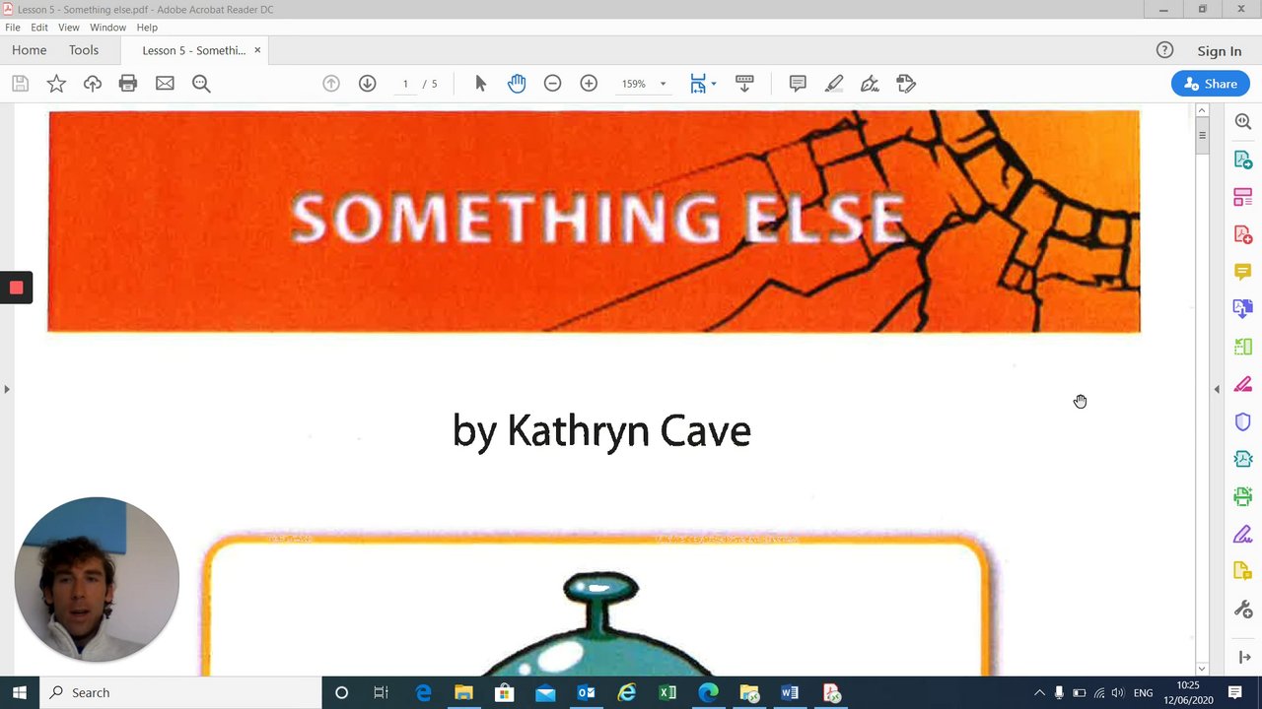Go to previous page arrow
Viewport: 1262px width, 709px height.
click(x=331, y=84)
